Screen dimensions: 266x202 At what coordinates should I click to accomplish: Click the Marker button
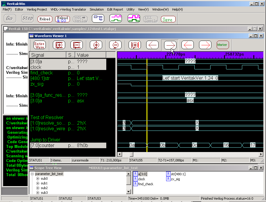click(x=223, y=45)
